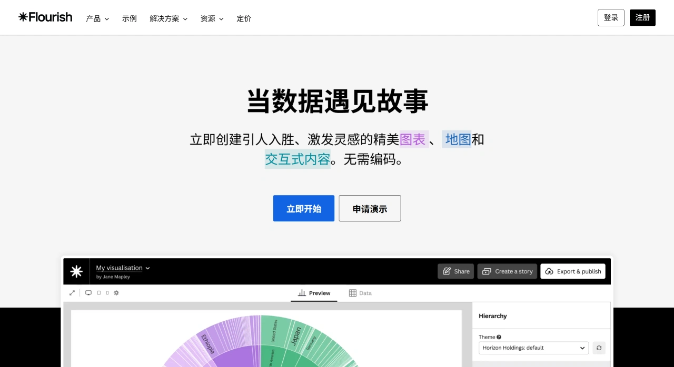Click the 申请演示 button

[x=370, y=208]
